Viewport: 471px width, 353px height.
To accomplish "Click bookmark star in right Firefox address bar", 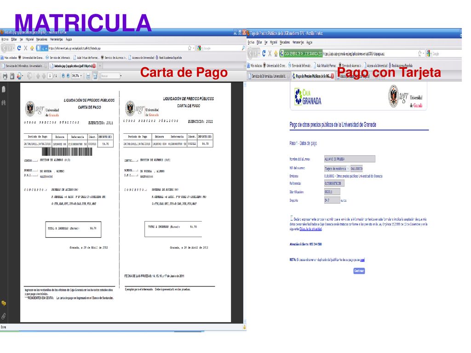I will point(419,53).
